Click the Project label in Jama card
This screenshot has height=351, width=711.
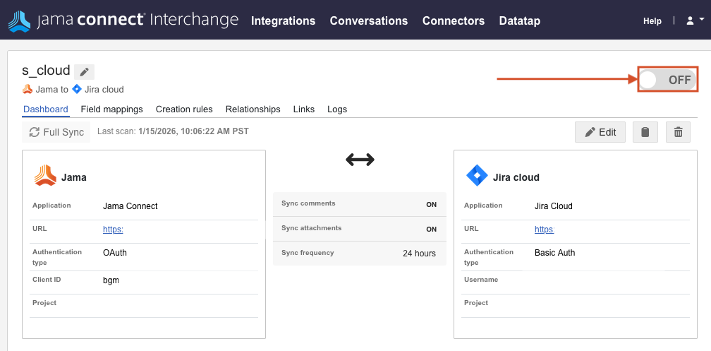coord(44,302)
